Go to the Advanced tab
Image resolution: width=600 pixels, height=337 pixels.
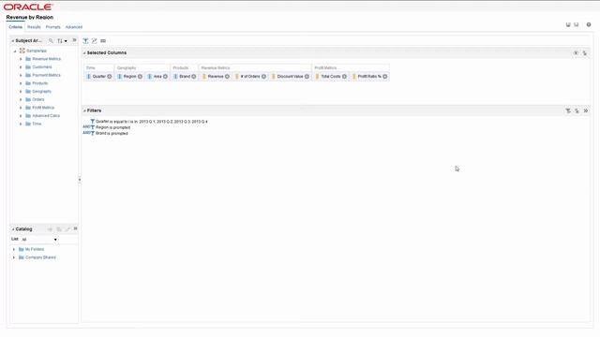tap(74, 27)
